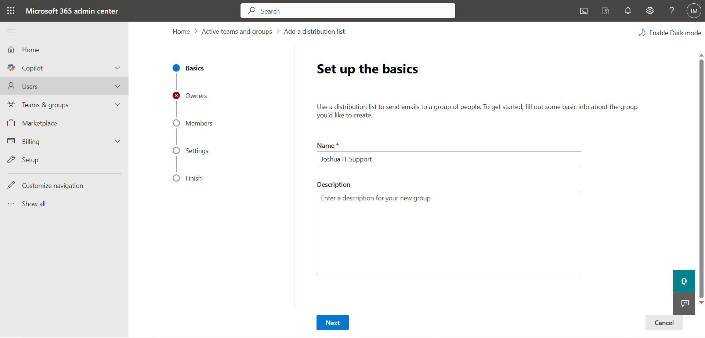This screenshot has width=705, height=338.
Task: Click the page vertical scrollbar thumb
Action: coord(701,178)
